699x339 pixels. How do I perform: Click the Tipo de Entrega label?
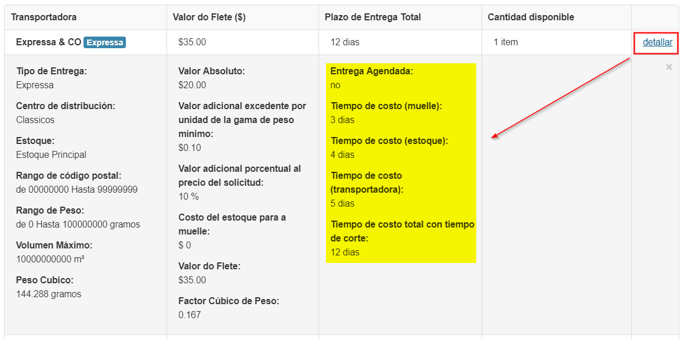(52, 71)
